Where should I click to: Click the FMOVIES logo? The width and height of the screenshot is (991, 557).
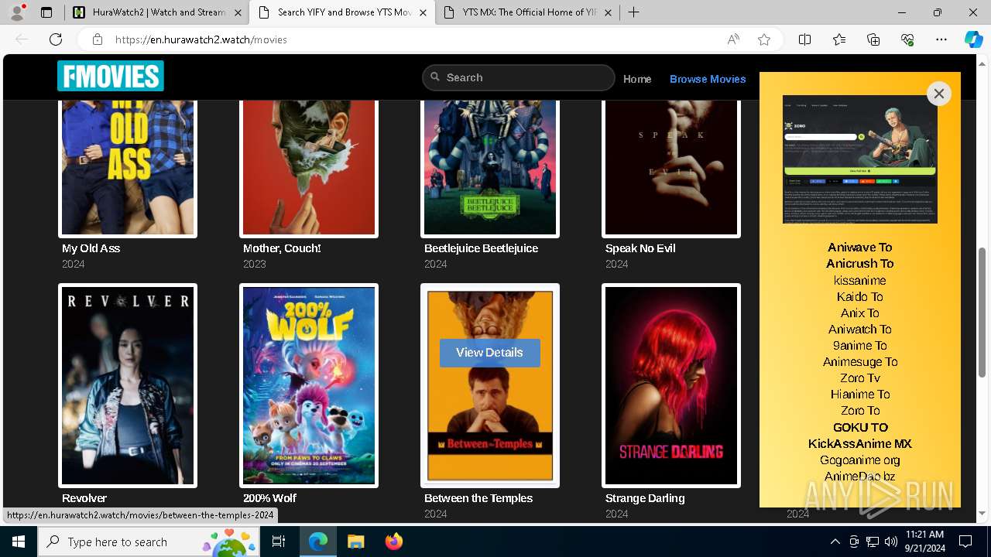(110, 77)
